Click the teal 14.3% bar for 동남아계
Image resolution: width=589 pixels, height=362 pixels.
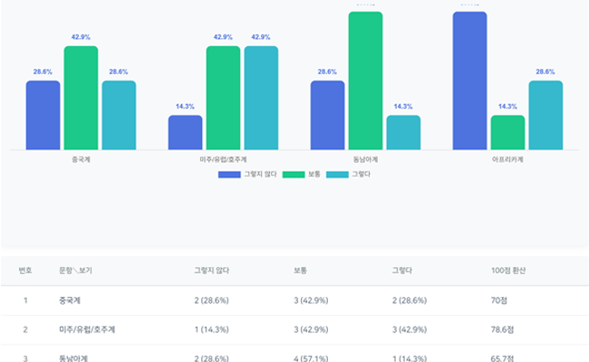(403, 132)
